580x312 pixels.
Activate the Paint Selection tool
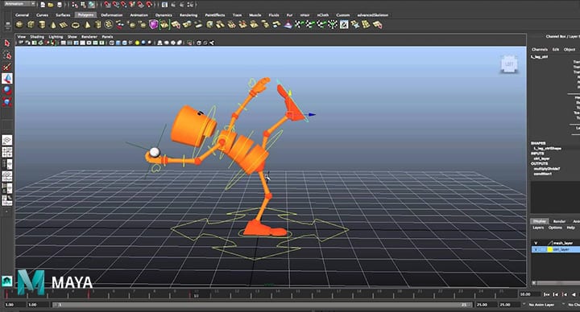click(x=7, y=67)
